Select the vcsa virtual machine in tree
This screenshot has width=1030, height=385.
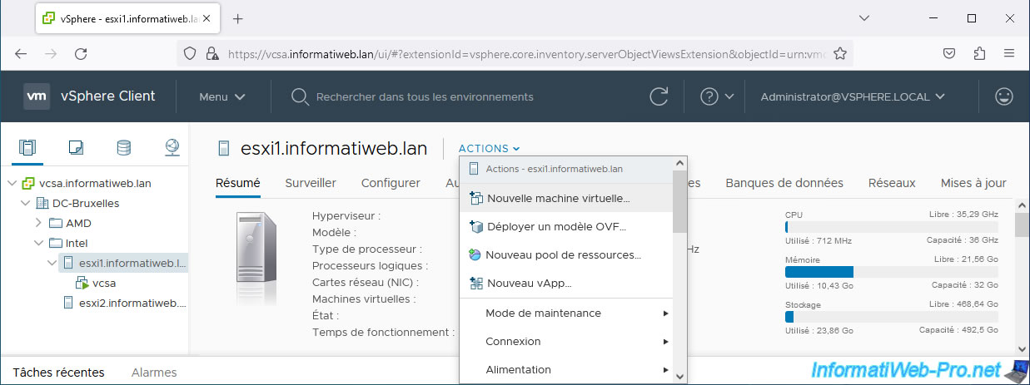(104, 283)
